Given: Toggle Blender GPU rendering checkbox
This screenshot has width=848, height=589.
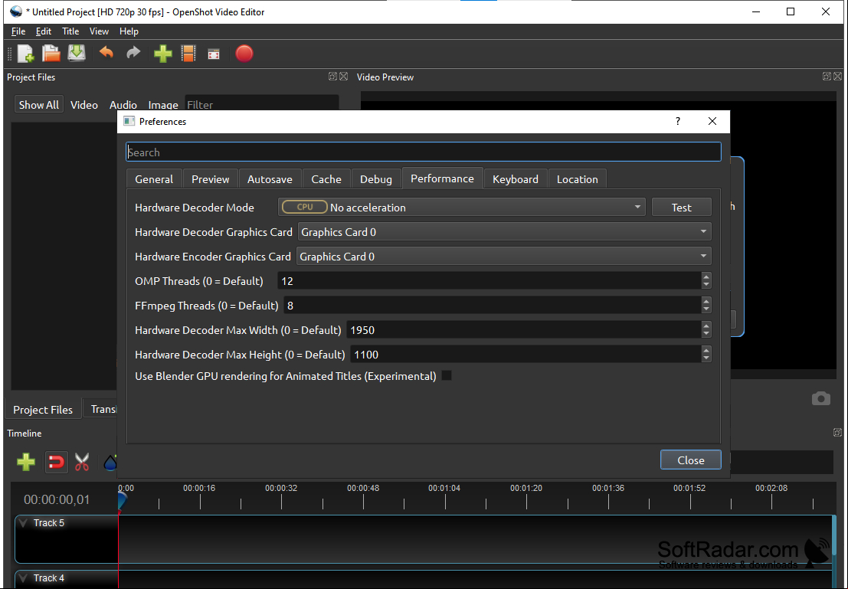Looking at the screenshot, I should [x=447, y=376].
